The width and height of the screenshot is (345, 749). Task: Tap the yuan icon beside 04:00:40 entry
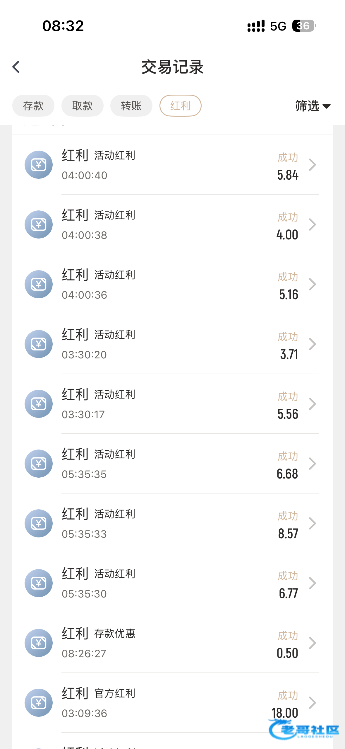39,165
